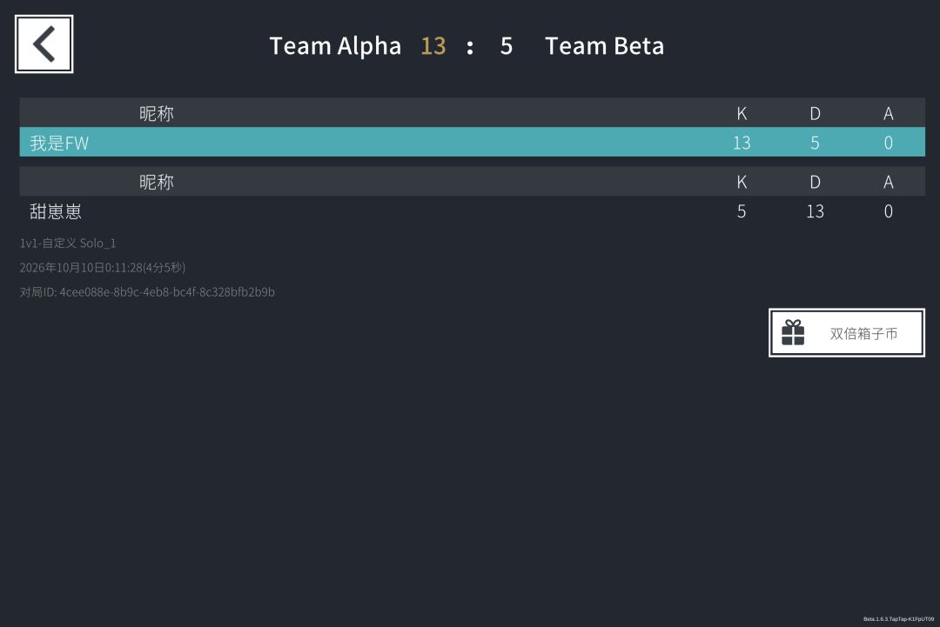
Task: Click Team Beta's score 5
Action: pos(507,46)
